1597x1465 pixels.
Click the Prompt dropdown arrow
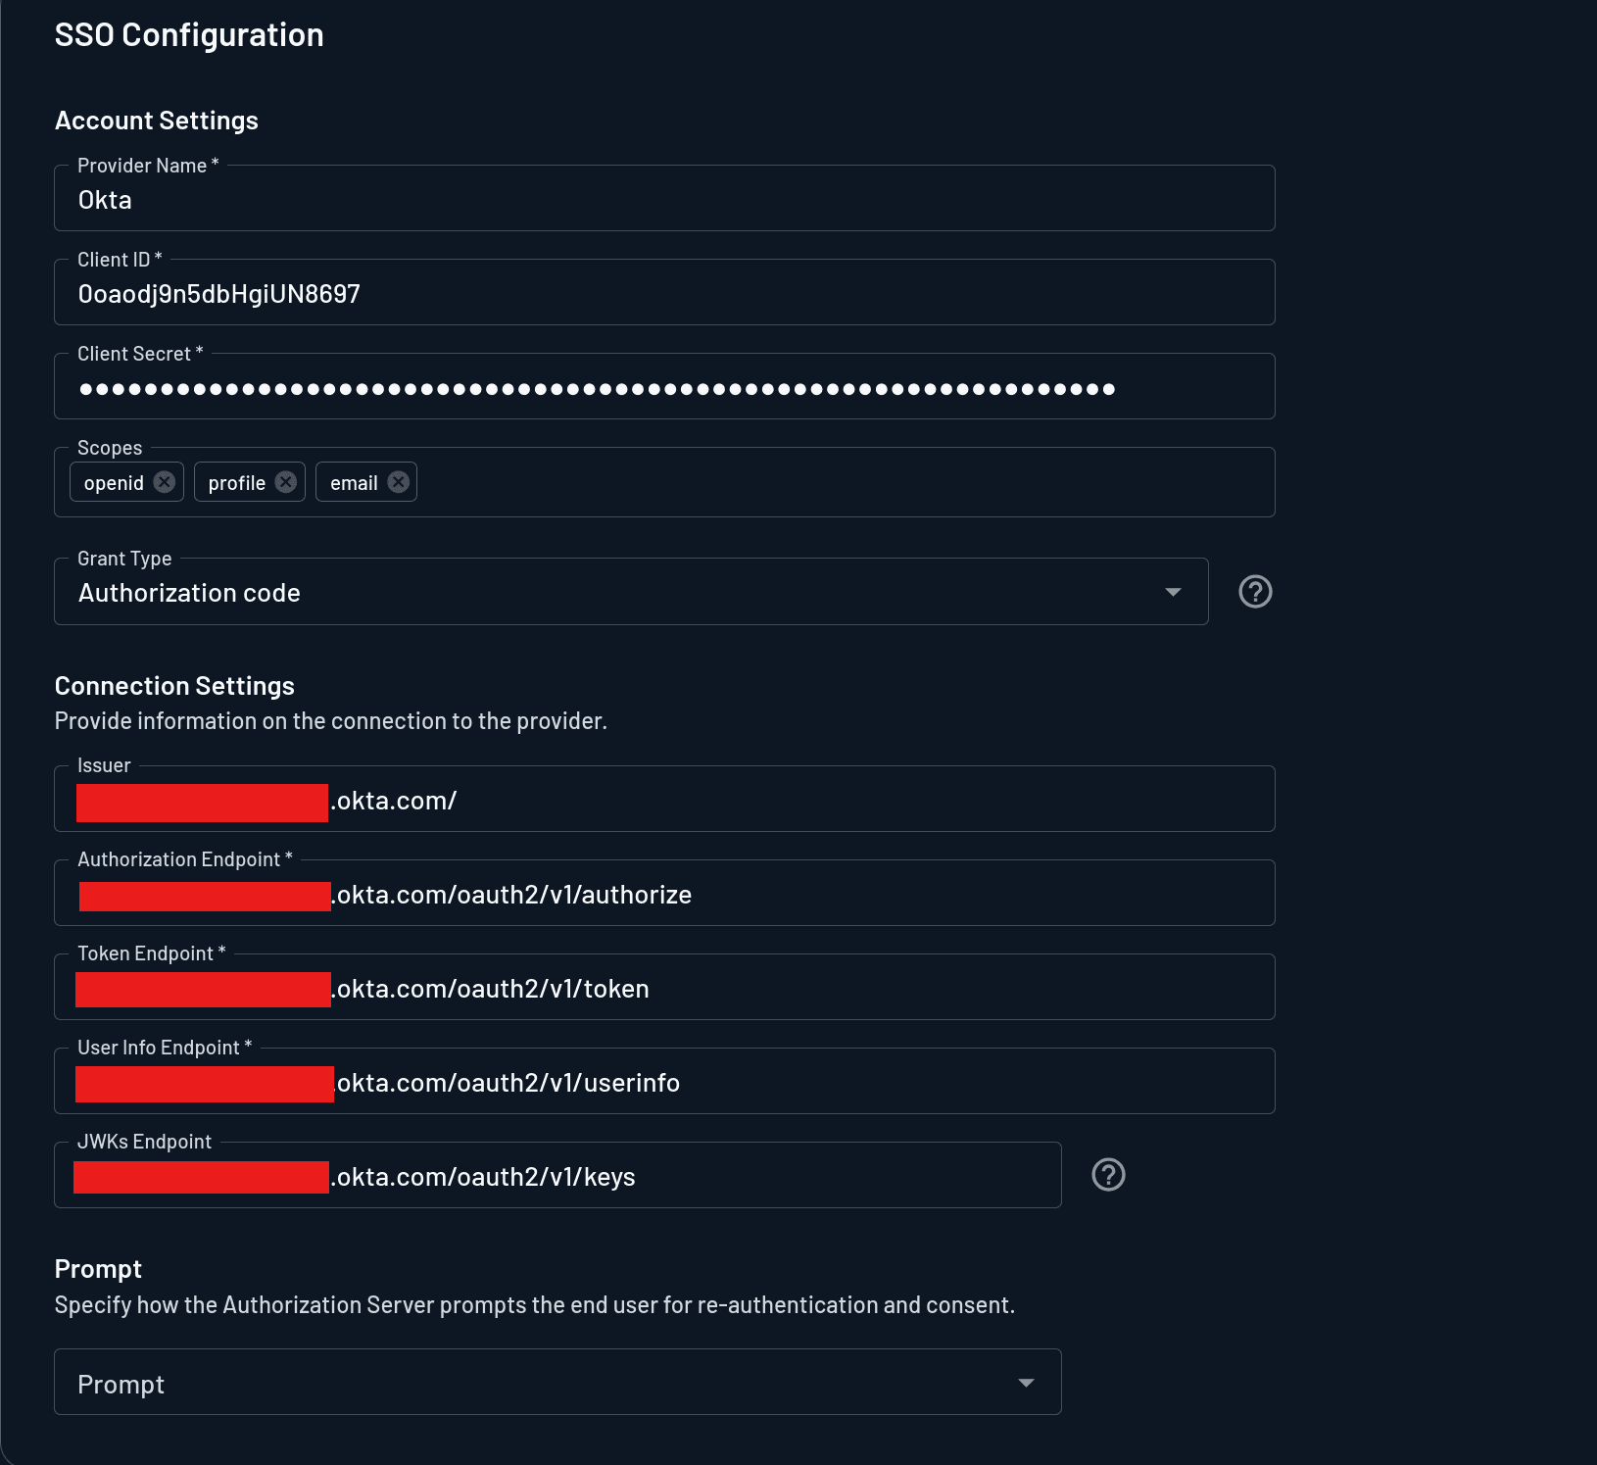1026,1382
